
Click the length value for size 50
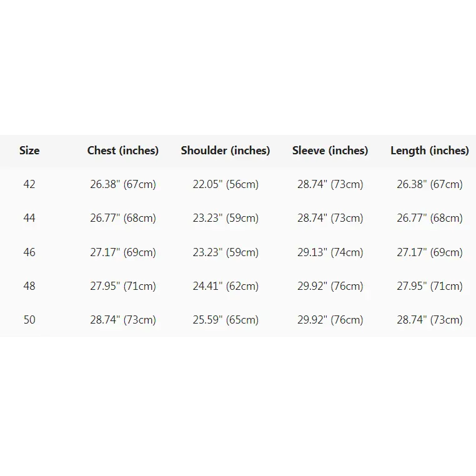tap(430, 320)
